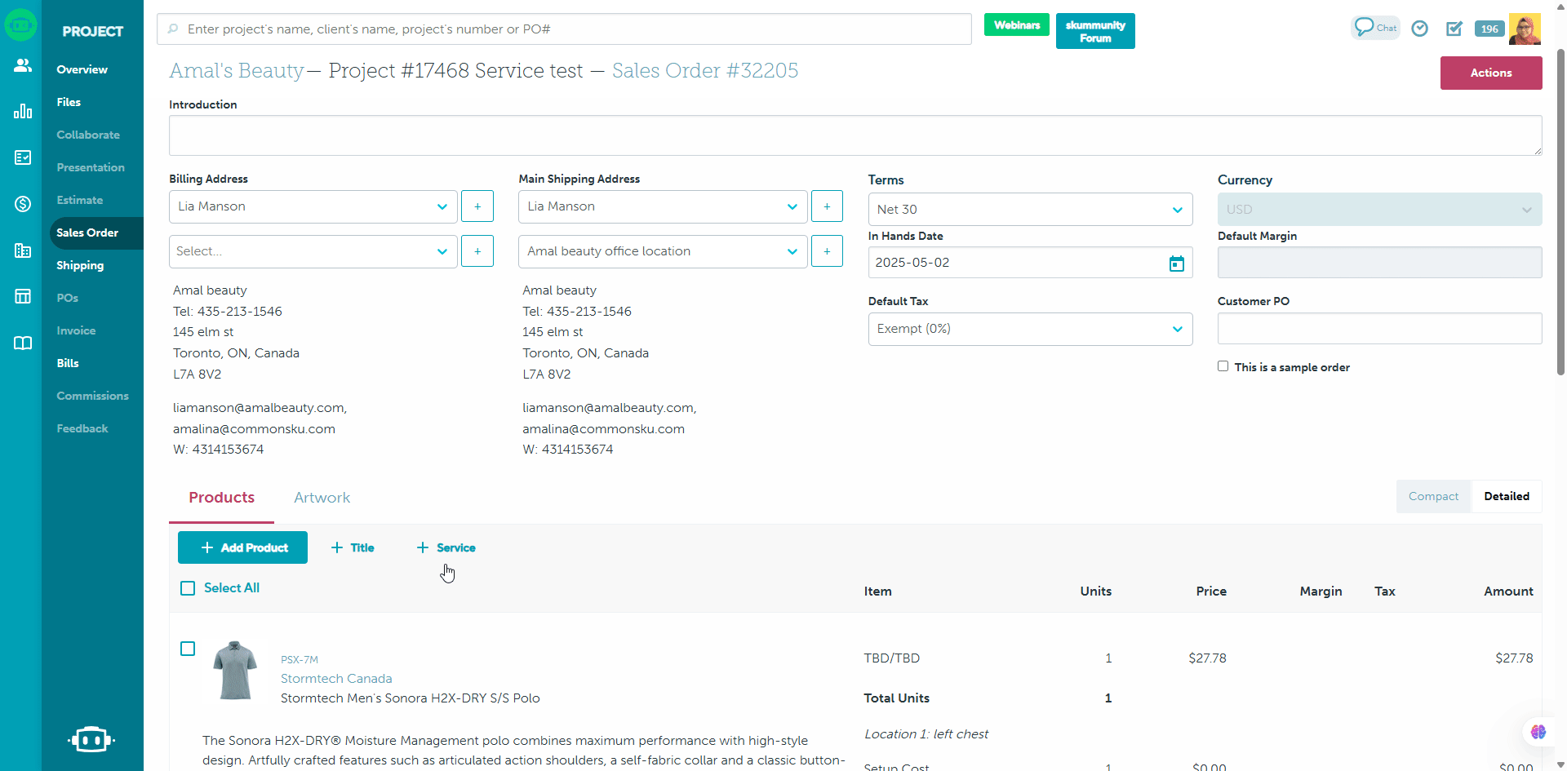Open the Chat icon in header

[x=1374, y=28]
